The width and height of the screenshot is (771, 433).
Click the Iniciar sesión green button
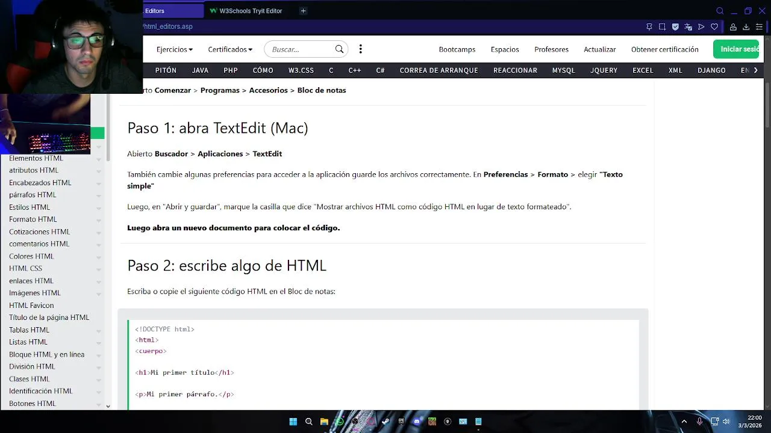coord(736,49)
